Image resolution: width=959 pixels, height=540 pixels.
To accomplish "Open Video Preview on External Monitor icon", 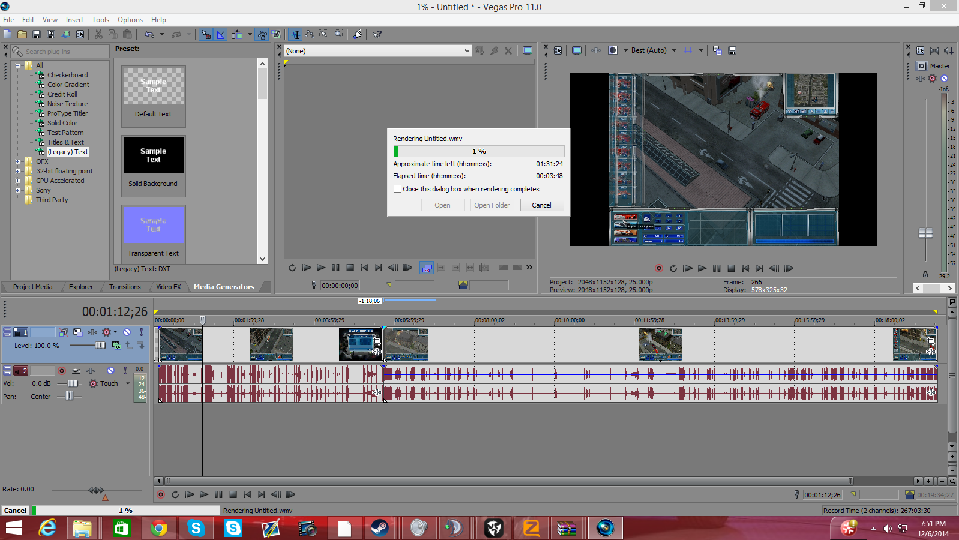I will pos(576,50).
